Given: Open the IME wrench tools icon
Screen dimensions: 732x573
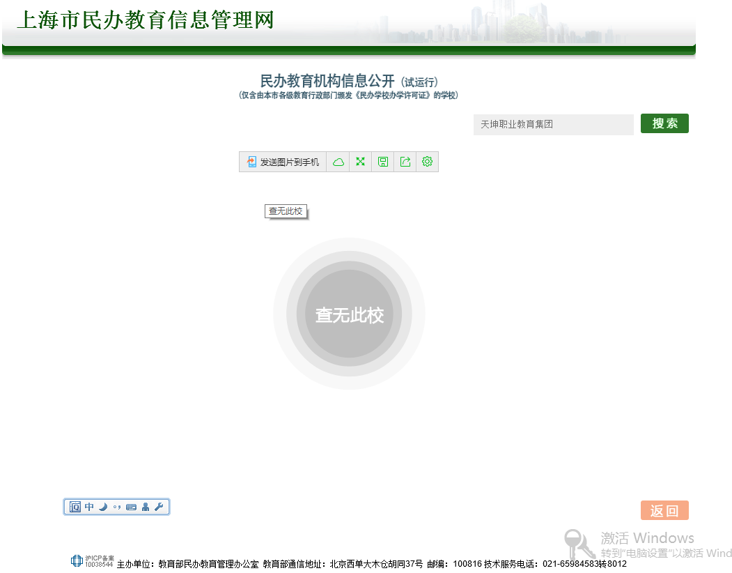Looking at the screenshot, I should pos(159,507).
